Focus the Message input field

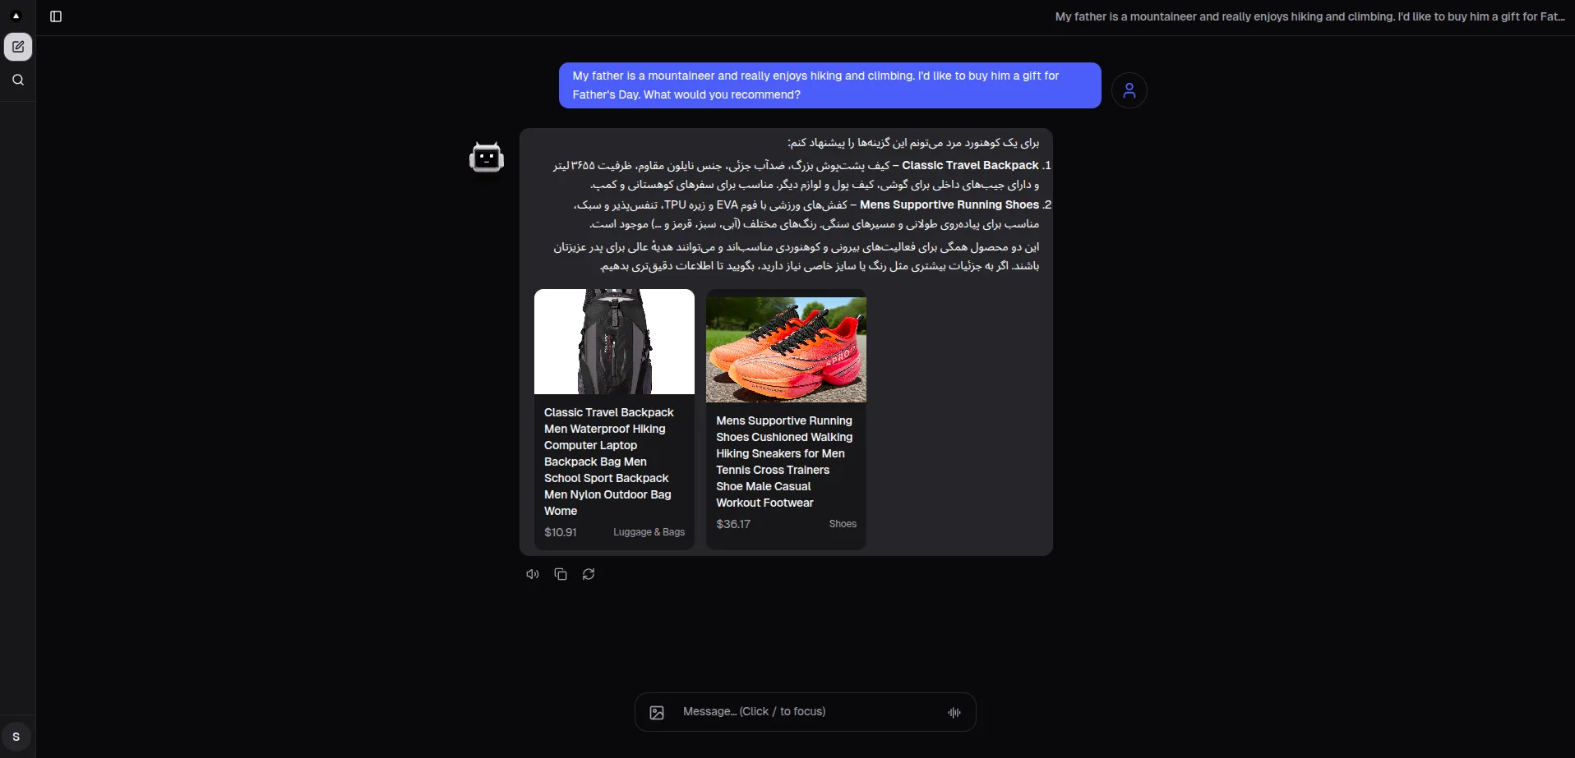pos(806,712)
